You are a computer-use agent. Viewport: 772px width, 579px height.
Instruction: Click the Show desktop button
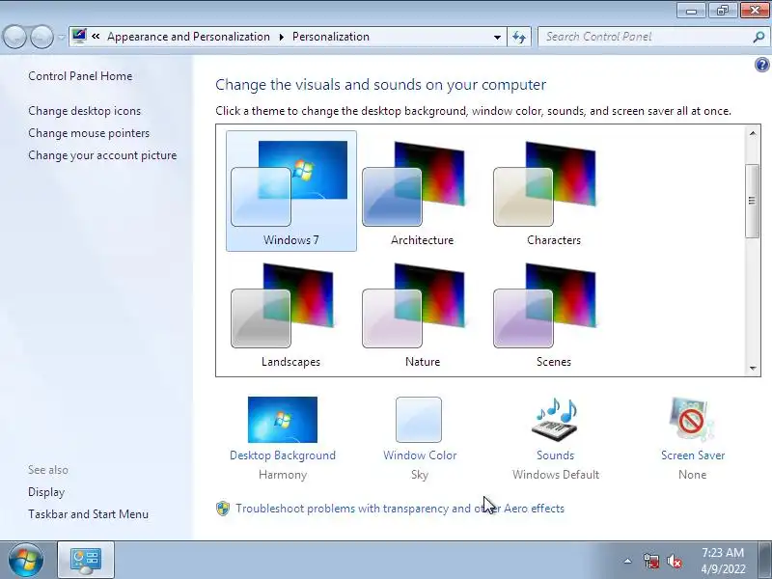pyautogui.click(x=765, y=561)
